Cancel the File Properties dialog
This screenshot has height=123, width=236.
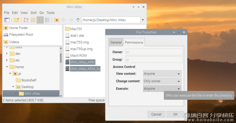point(156,114)
